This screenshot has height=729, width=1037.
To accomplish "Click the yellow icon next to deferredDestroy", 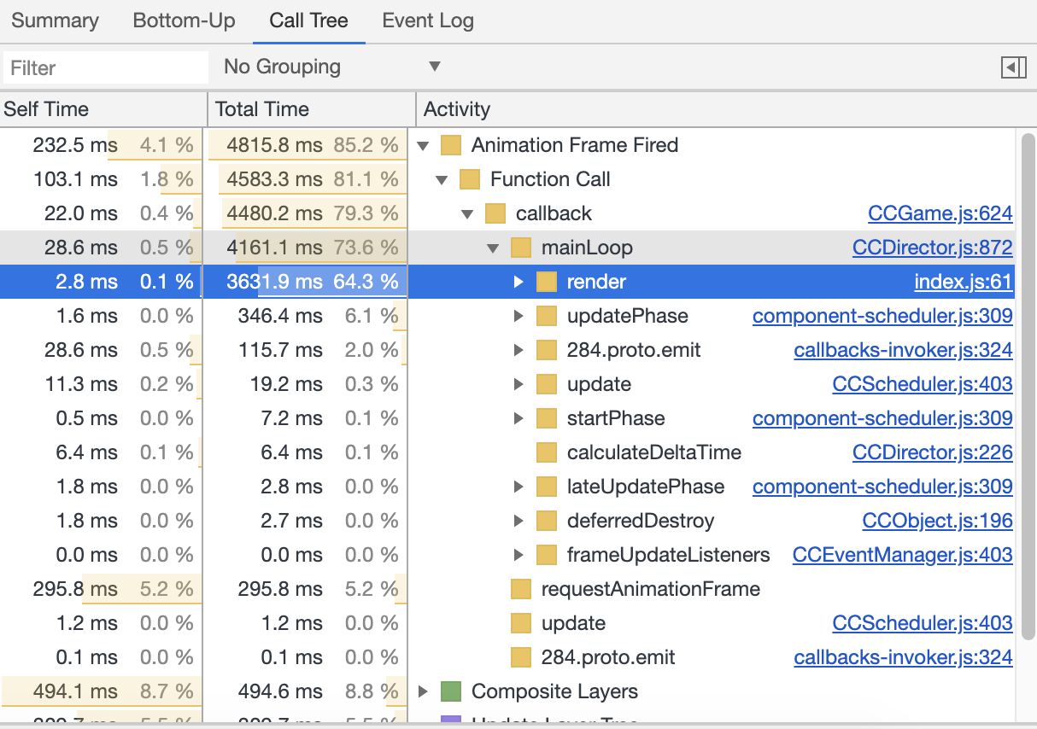I will (x=547, y=521).
